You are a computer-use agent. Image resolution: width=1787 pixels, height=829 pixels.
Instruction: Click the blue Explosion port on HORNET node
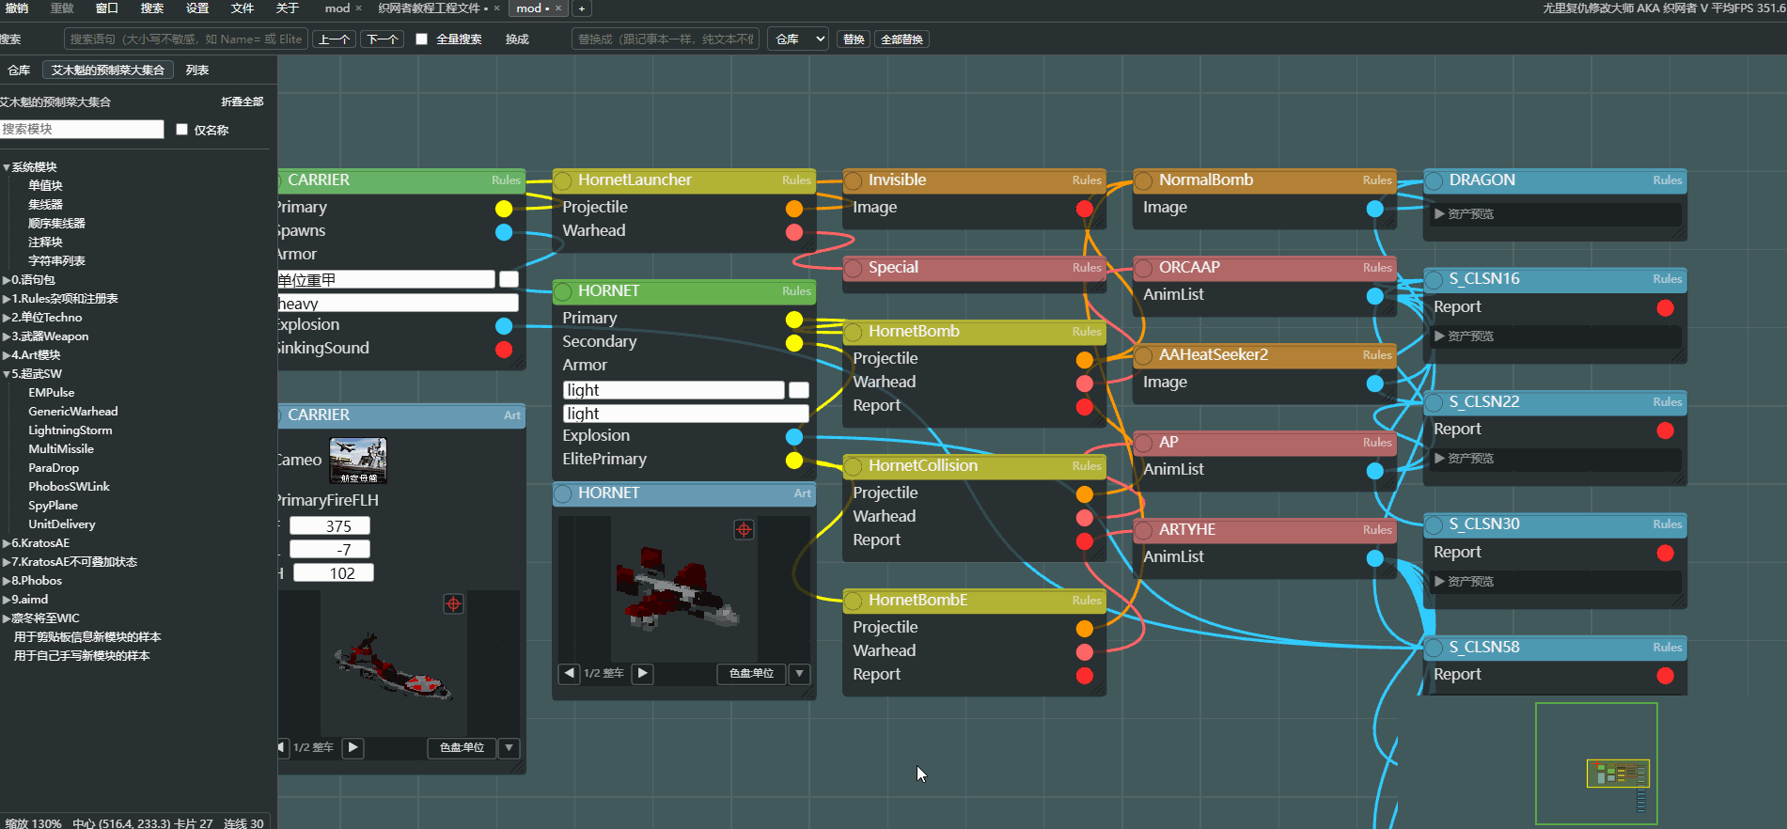coord(794,437)
